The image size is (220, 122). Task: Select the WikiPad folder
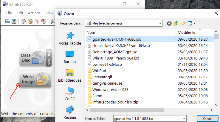[99, 71]
